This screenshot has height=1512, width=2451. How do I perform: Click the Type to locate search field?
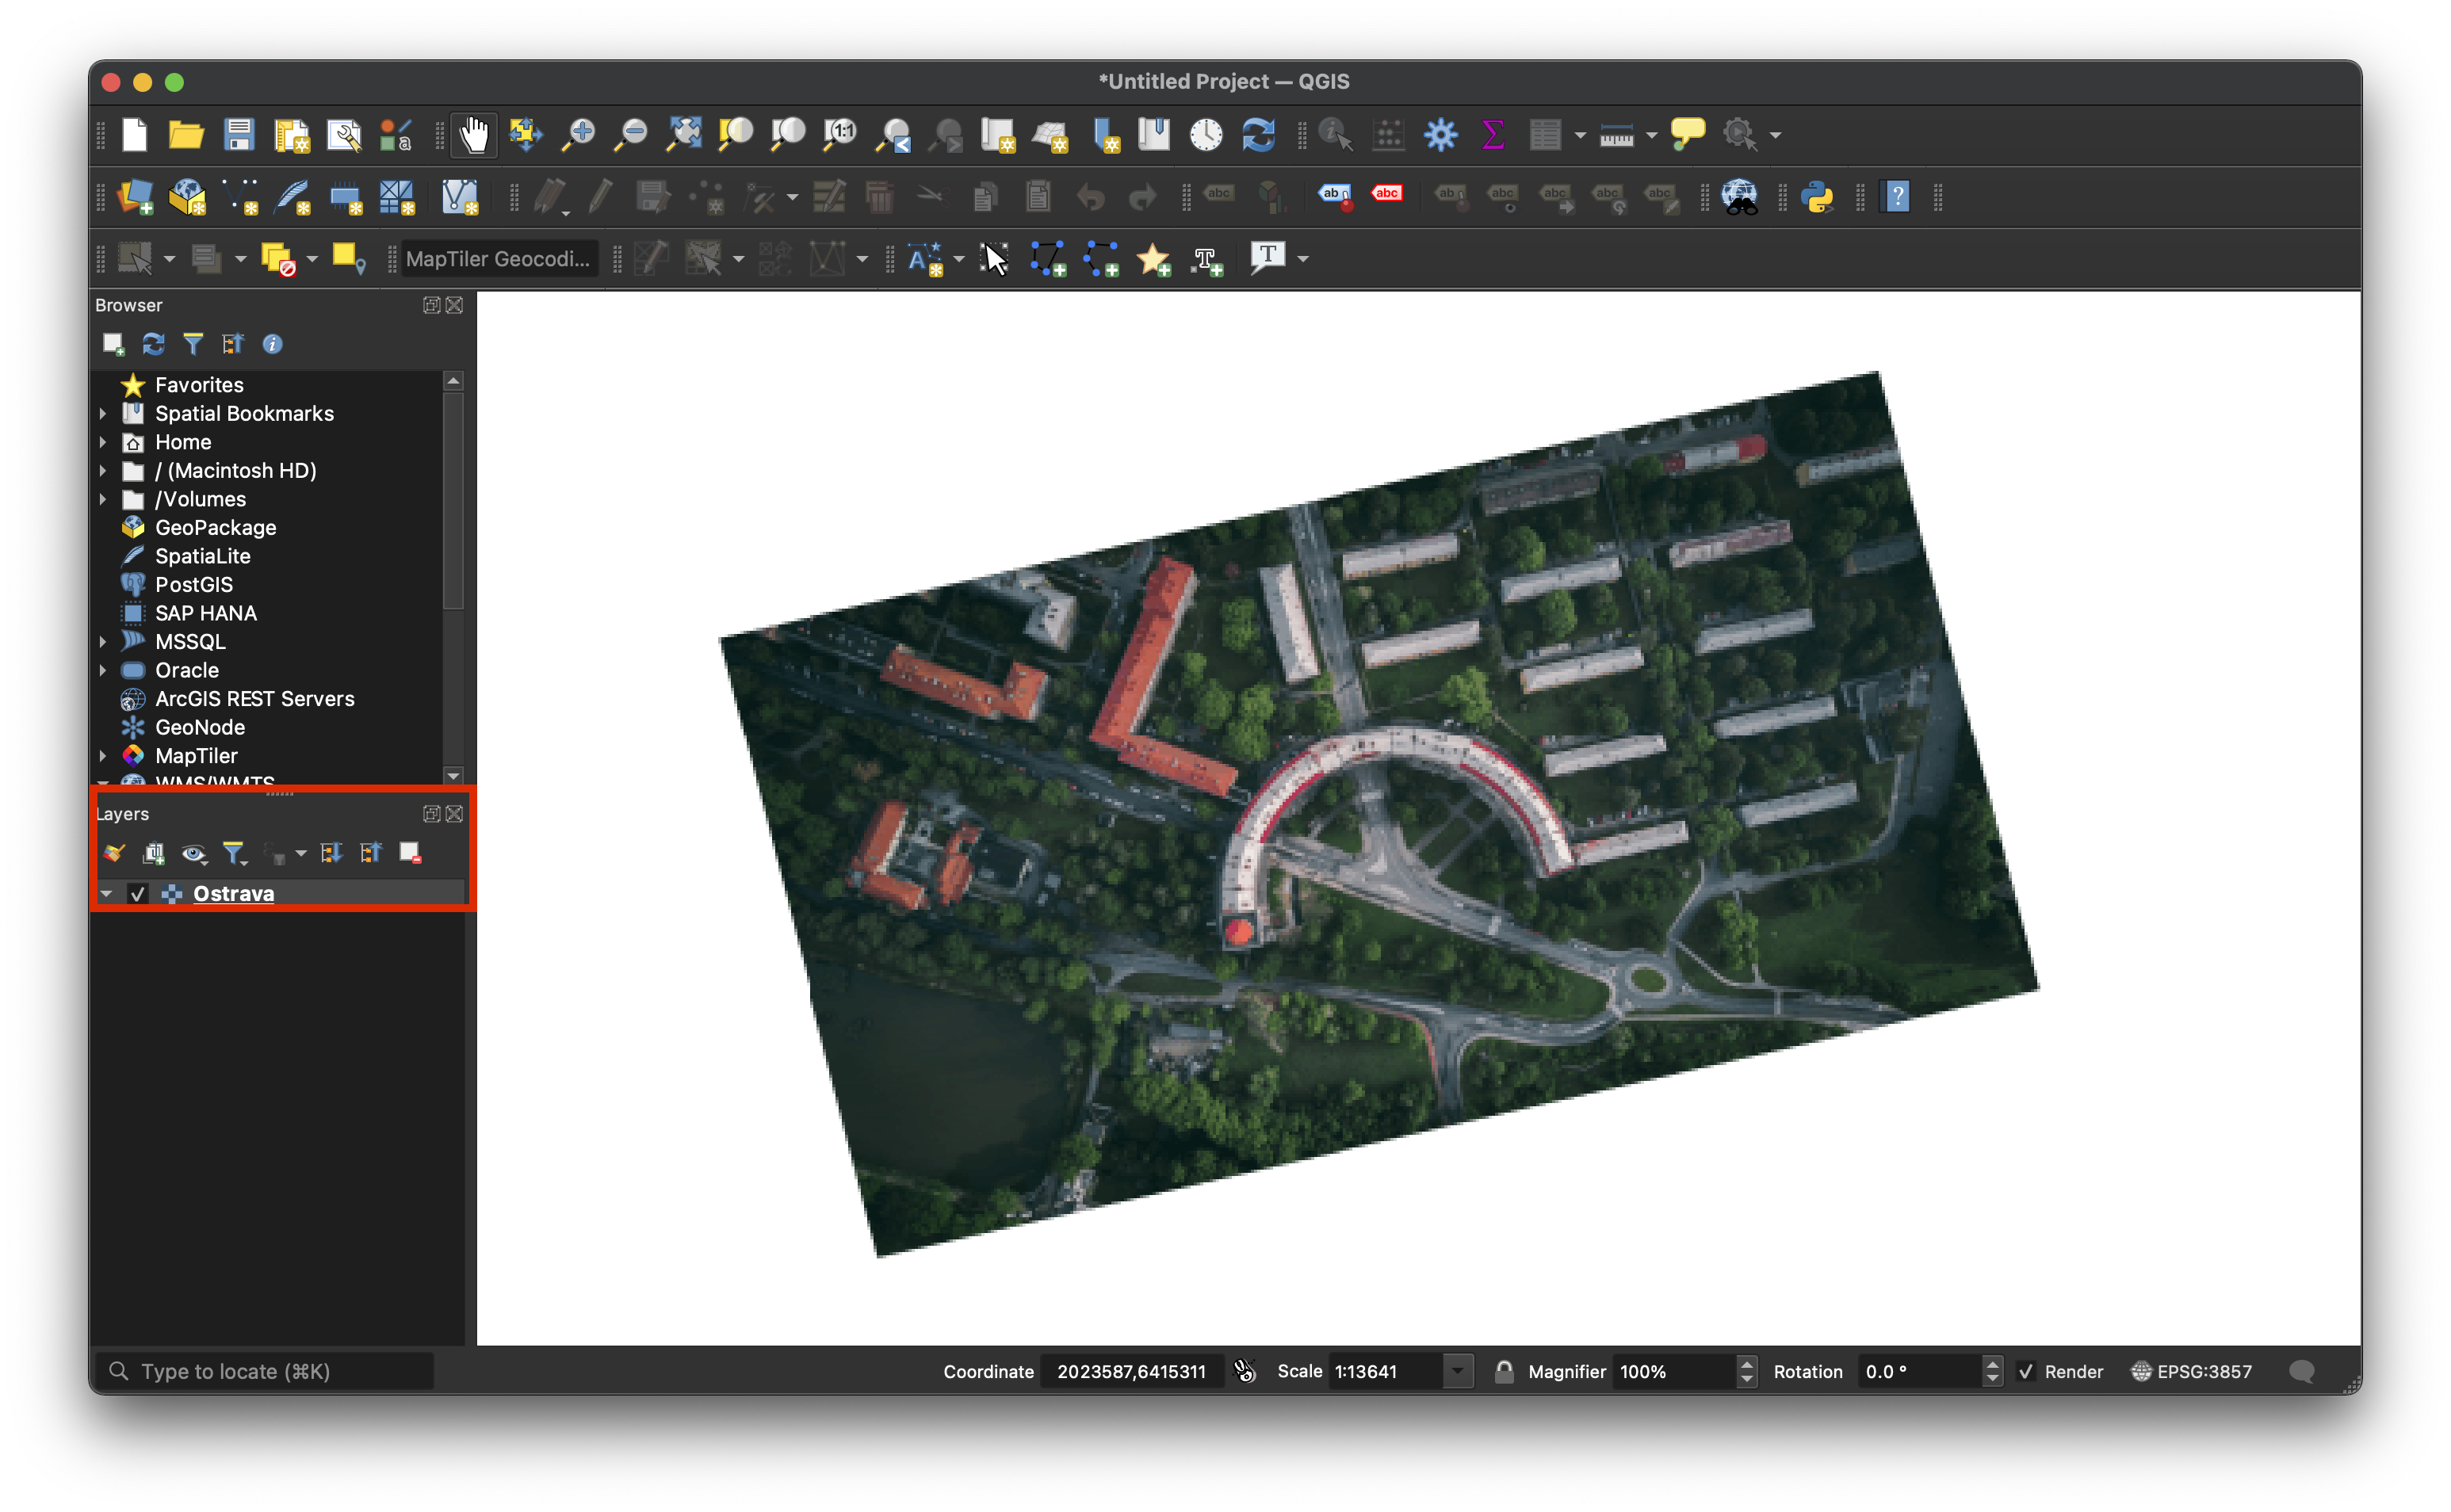point(265,1371)
